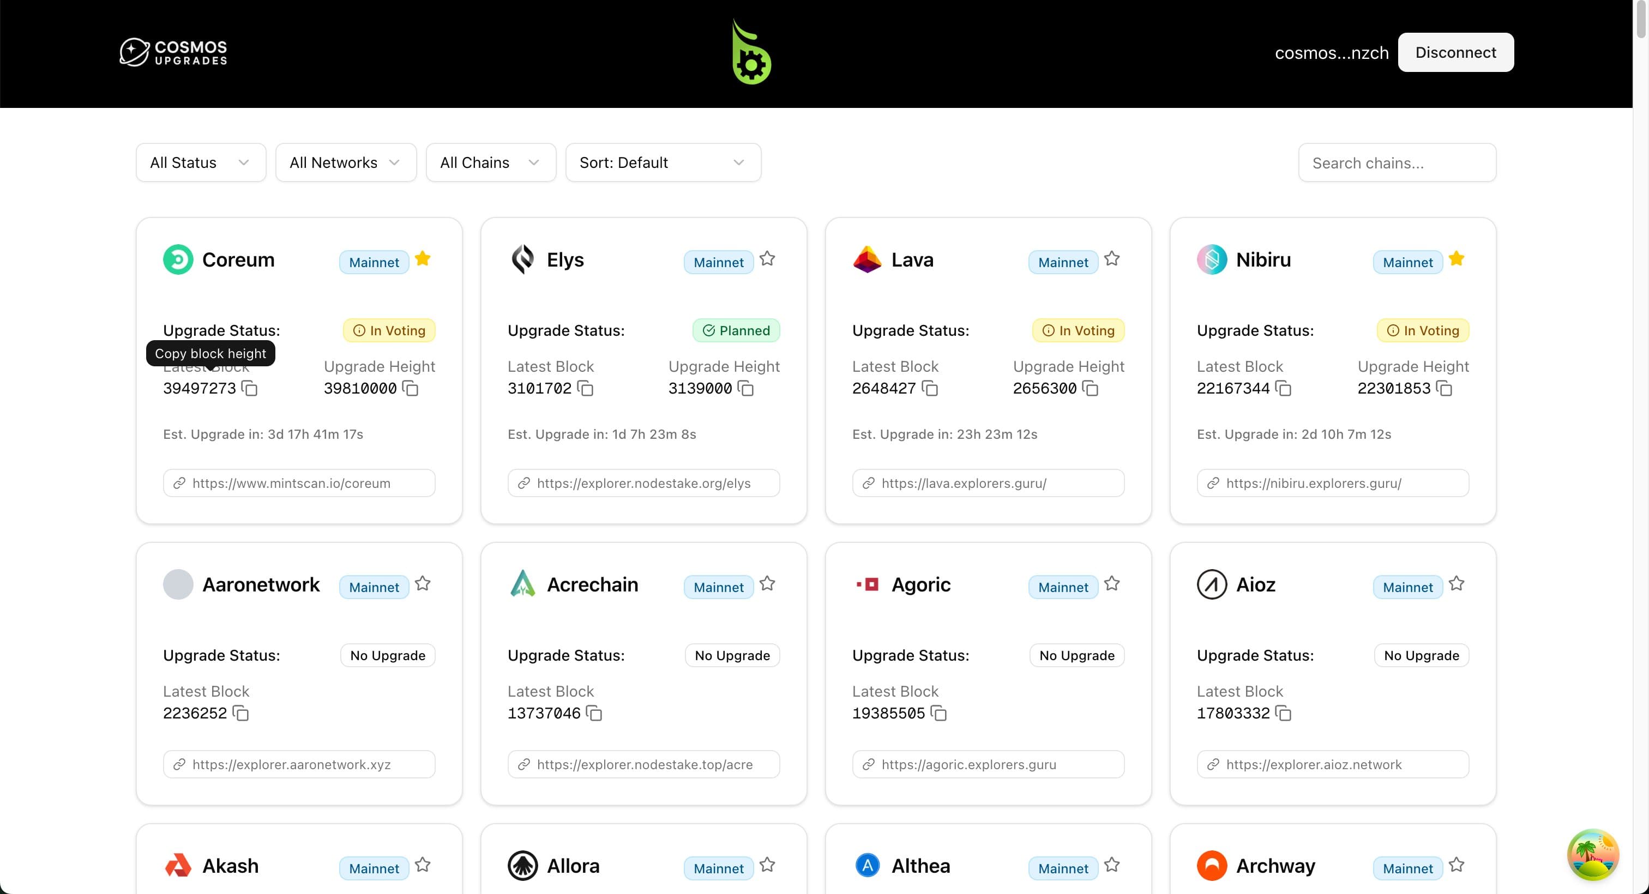Favorite Aaronetwork with the star

[423, 583]
